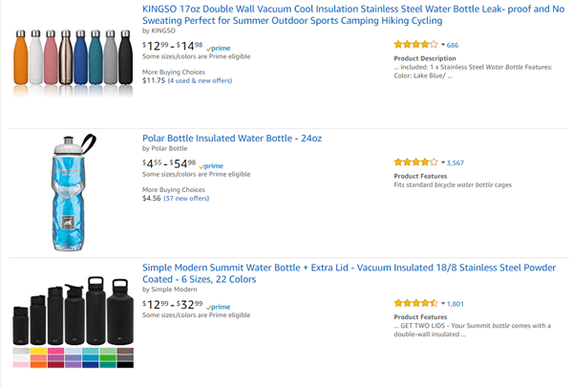Click the Simple Modern star rating
This screenshot has height=387, width=573.
pyautogui.click(x=415, y=303)
